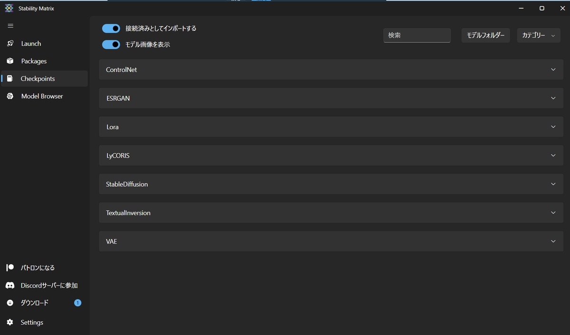The height and width of the screenshot is (335, 570).
Task: Close the Stability Matrix window
Action: 561,8
